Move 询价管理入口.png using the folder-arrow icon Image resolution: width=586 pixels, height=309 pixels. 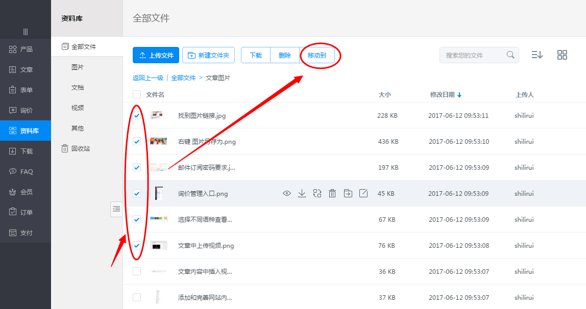point(348,193)
